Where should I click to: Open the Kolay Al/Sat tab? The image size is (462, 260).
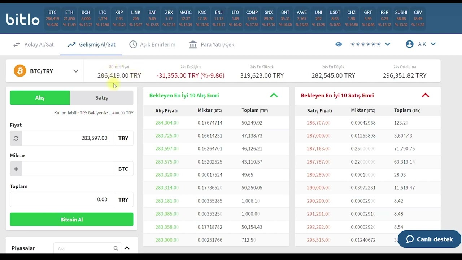click(x=34, y=44)
